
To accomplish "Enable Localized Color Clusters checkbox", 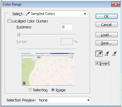I will [9, 21].
